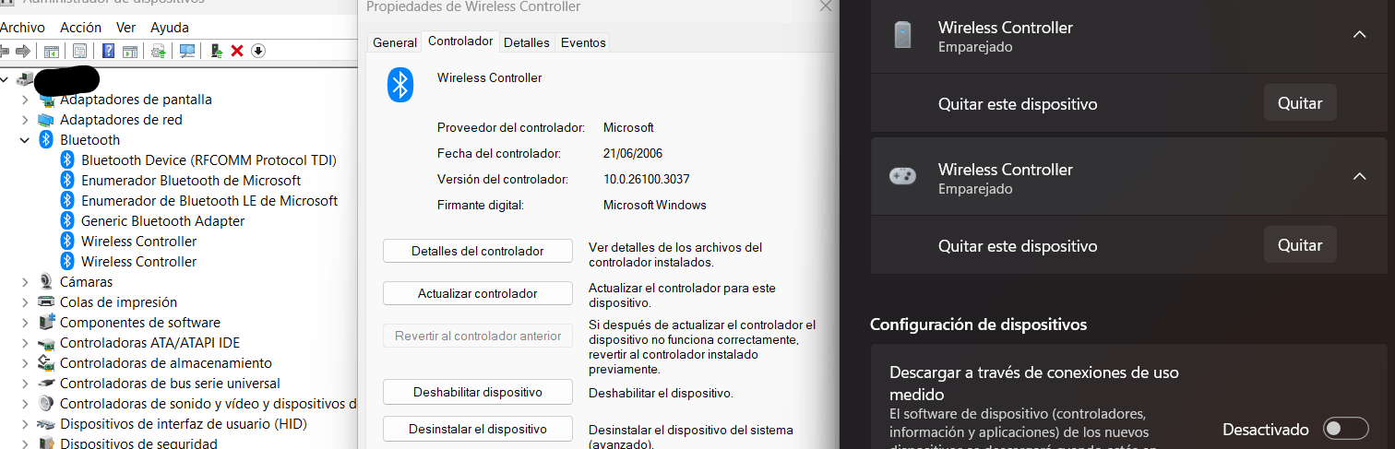Select the Generic Bluetooth Adapter entry
The height and width of the screenshot is (449, 1395).
point(162,221)
